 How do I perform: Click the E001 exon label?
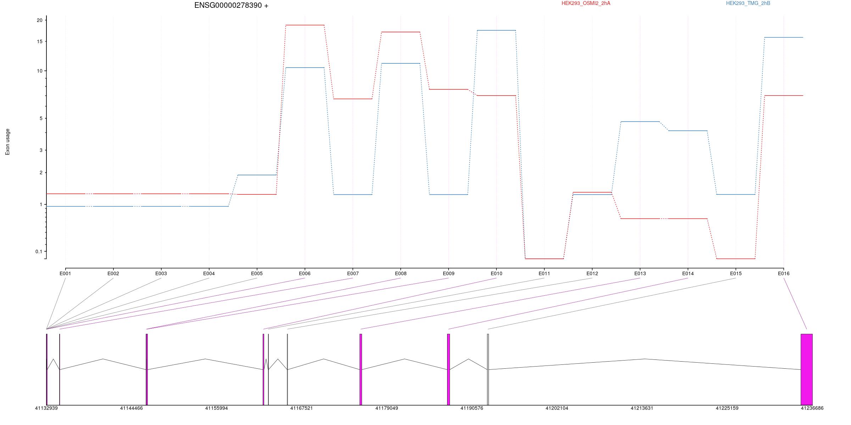coord(65,273)
